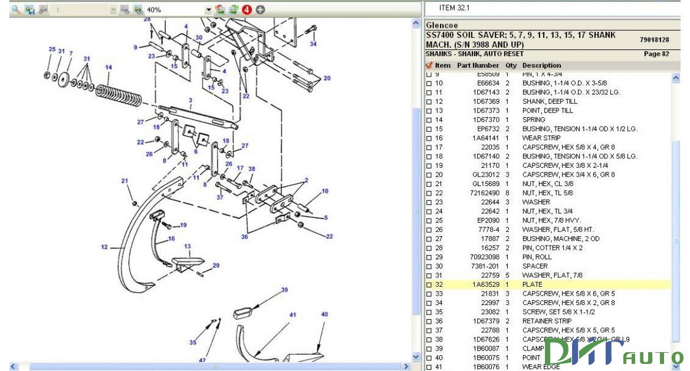
Task: Click callout 34 by the capscrew
Action: pyautogui.click(x=313, y=44)
